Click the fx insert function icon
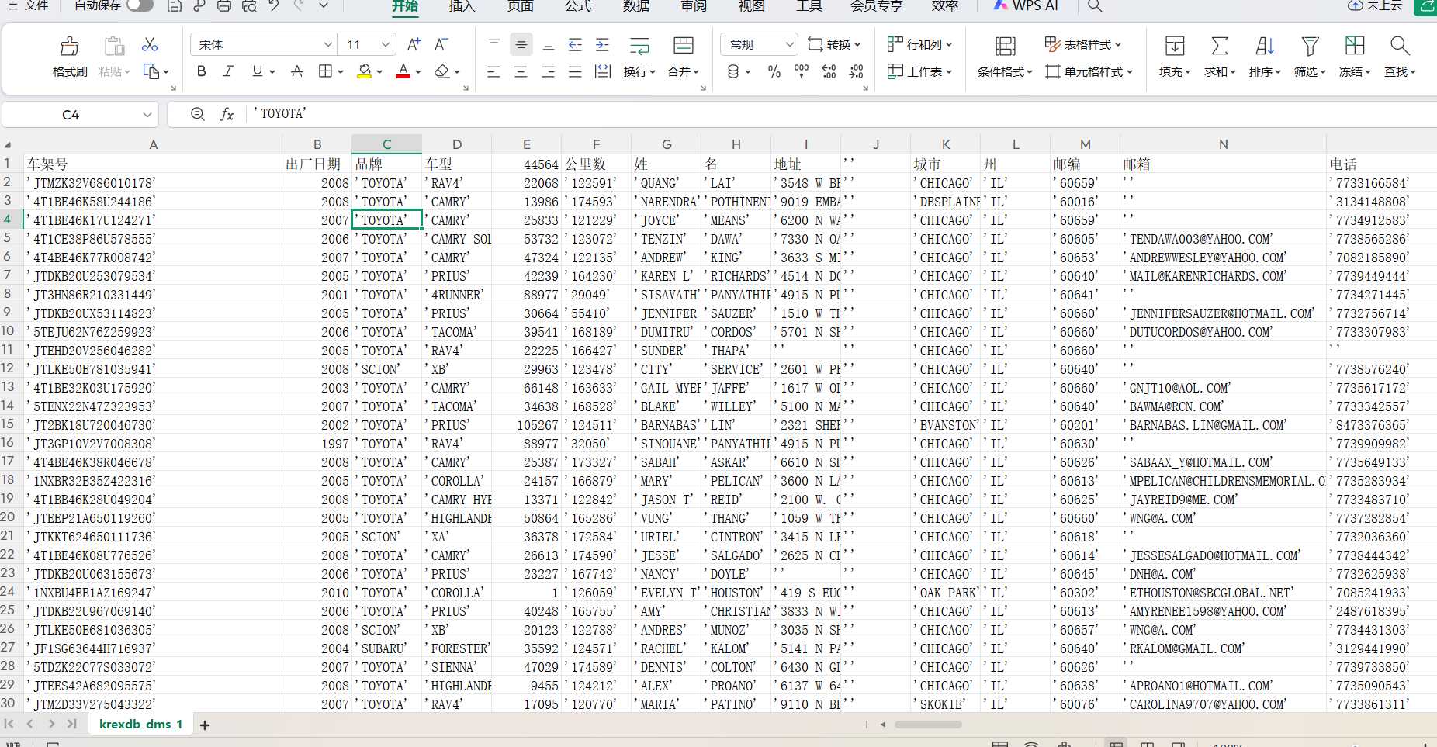This screenshot has width=1437, height=747. pos(227,115)
